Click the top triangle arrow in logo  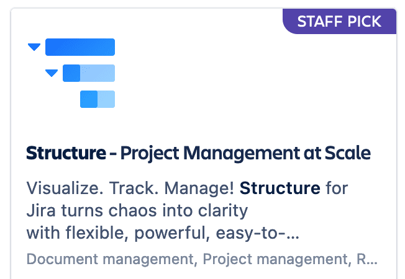pos(34,47)
